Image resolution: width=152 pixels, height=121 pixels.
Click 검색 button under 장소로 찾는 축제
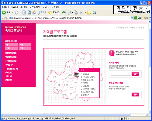136,94
